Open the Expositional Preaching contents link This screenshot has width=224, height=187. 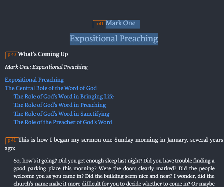point(34,80)
